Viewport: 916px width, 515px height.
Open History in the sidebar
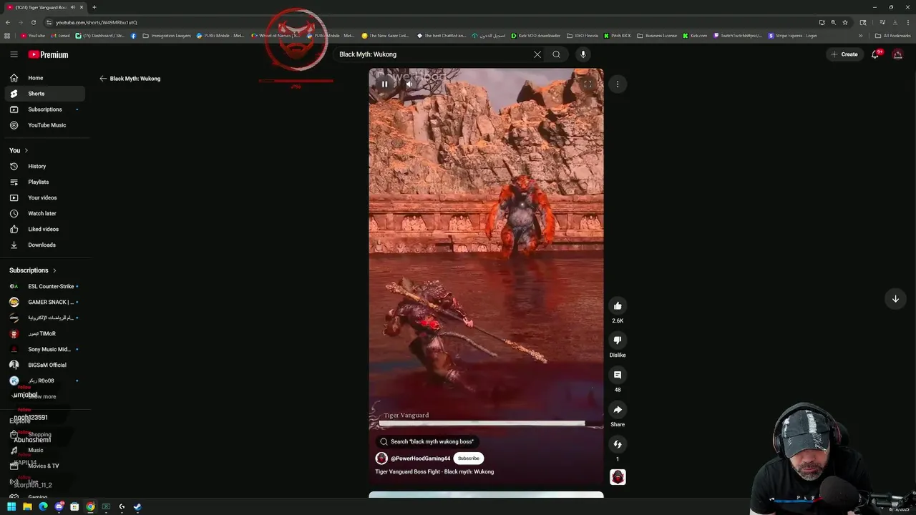(x=44, y=167)
